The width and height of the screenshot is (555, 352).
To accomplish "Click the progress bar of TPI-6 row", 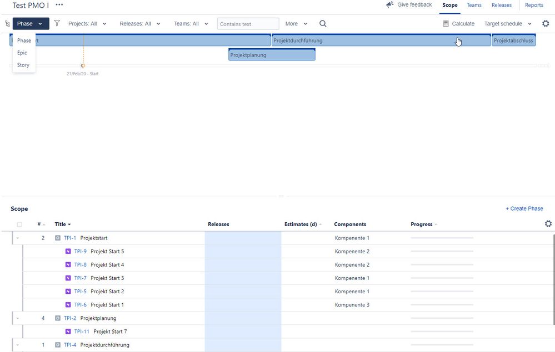I will [x=442, y=305].
